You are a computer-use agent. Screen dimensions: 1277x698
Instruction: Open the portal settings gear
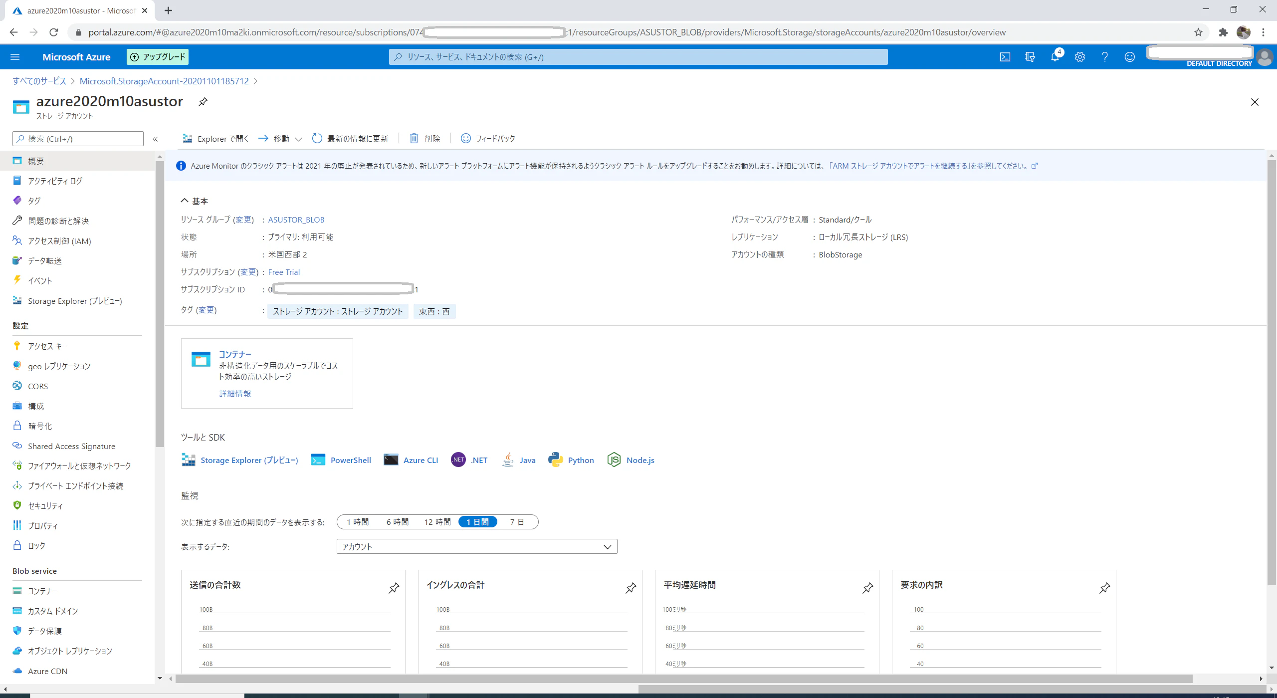pyautogui.click(x=1080, y=57)
